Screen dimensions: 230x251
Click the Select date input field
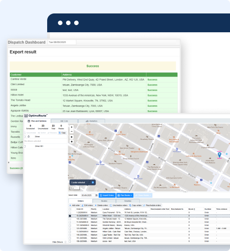[x=88, y=195]
